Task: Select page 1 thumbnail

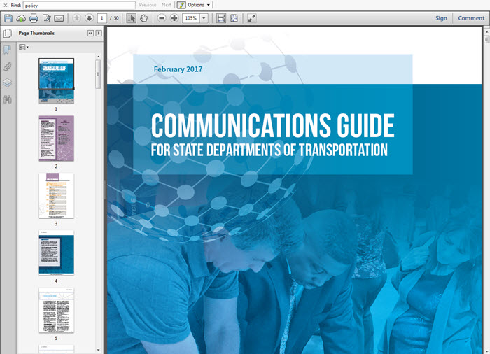Action: click(x=56, y=81)
